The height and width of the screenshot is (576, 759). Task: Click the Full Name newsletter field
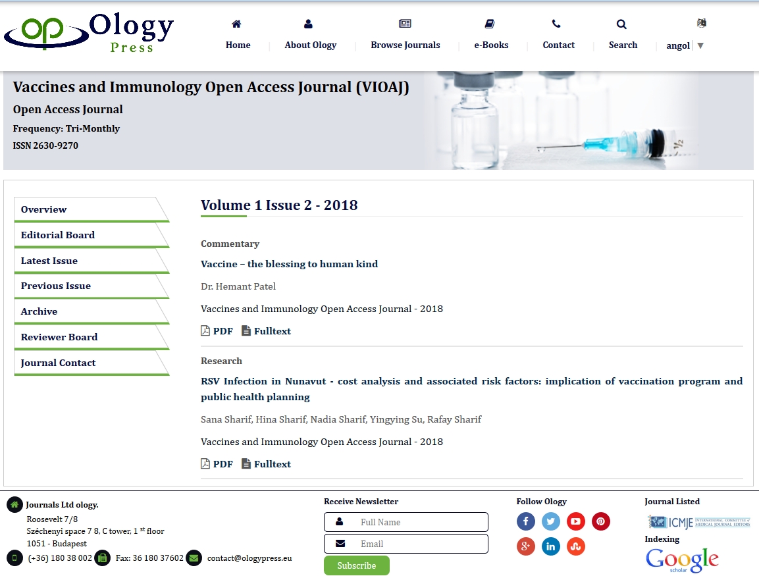(x=406, y=522)
